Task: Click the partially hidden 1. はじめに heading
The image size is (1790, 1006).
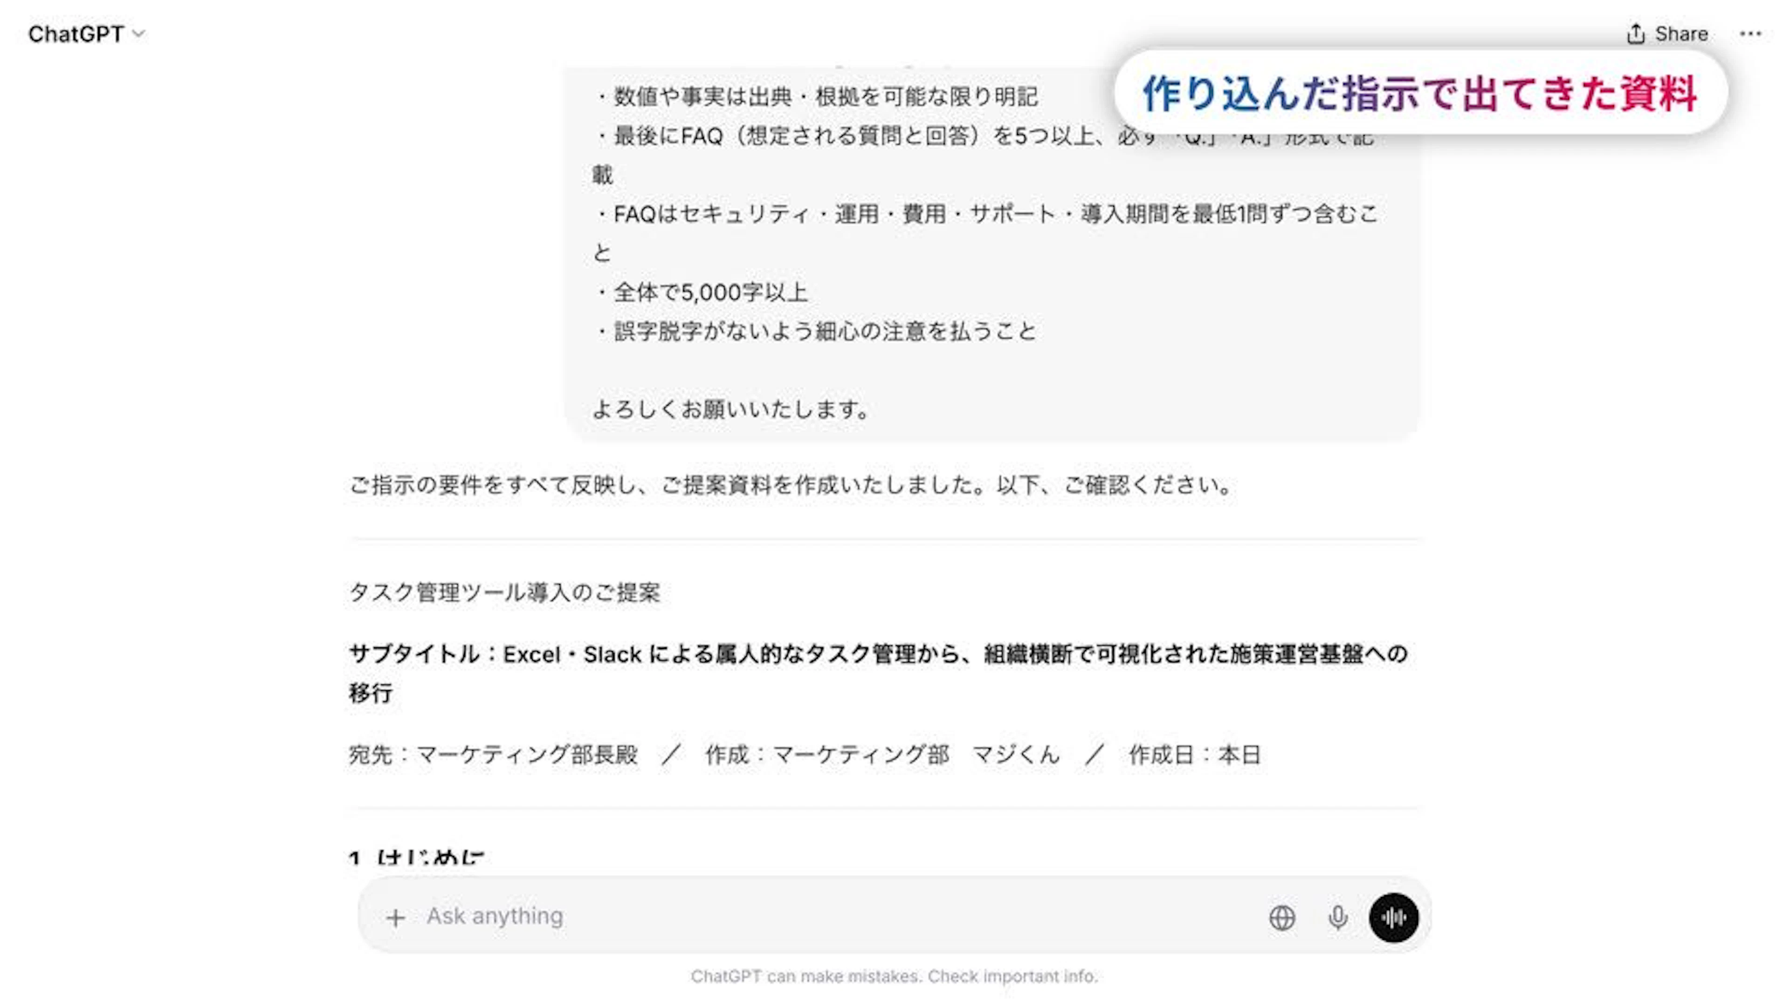Action: [x=416, y=857]
